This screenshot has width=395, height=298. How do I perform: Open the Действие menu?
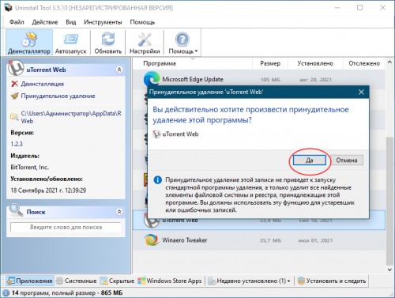point(45,22)
